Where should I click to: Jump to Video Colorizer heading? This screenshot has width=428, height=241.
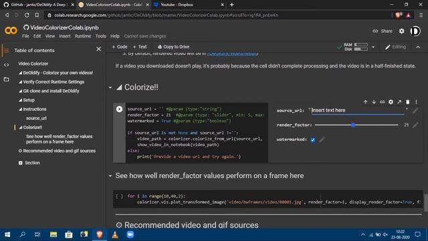coord(33,64)
